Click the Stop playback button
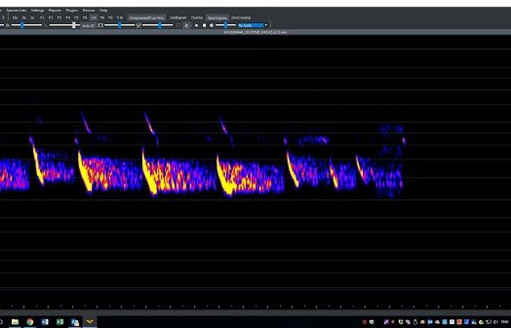The image size is (511, 328). pyautogui.click(x=204, y=25)
